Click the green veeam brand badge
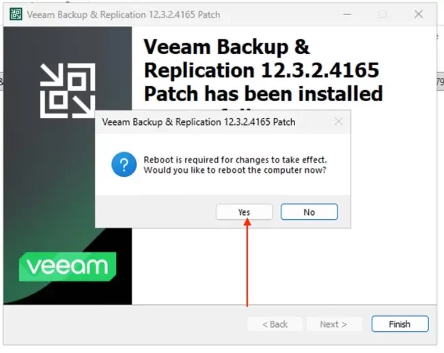The width and height of the screenshot is (444, 353). (68, 267)
